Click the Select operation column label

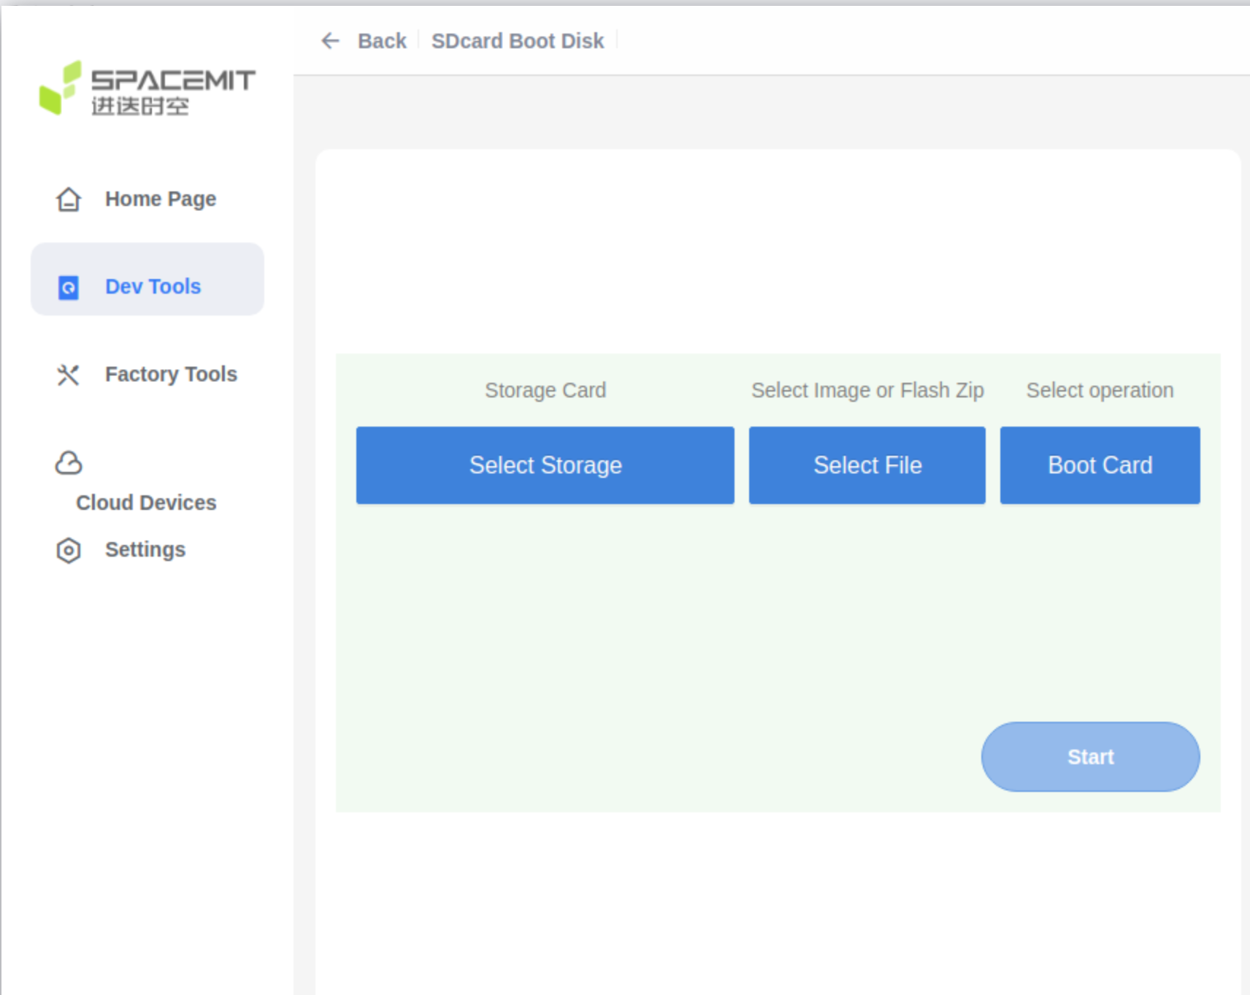(1099, 390)
